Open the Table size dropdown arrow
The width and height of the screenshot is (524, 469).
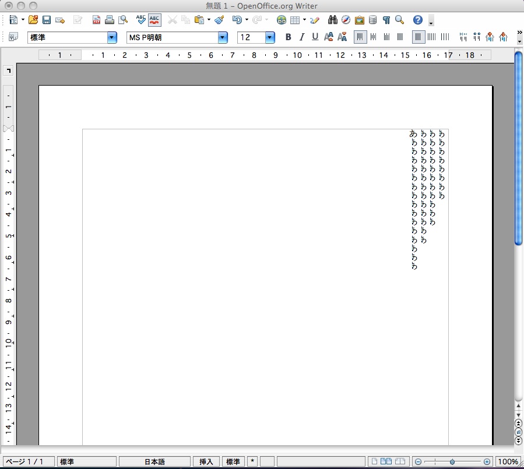304,20
